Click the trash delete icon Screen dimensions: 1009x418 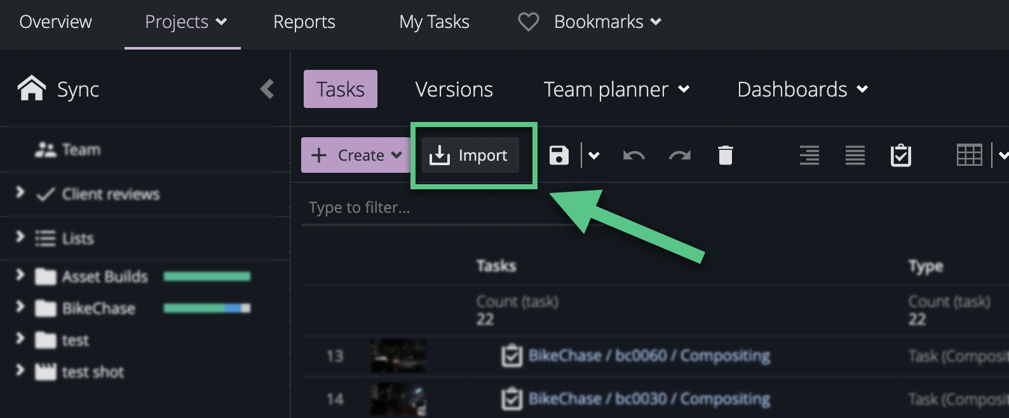pos(725,155)
